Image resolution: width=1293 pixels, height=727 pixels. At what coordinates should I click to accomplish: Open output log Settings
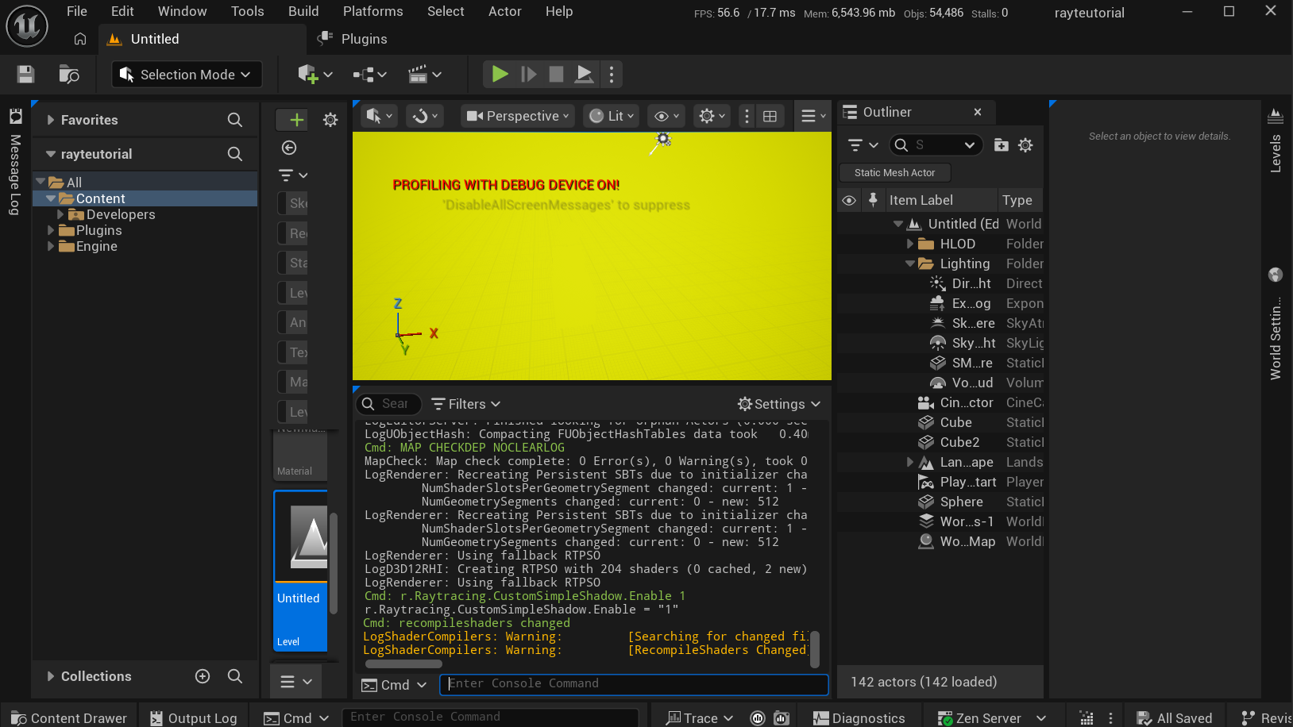[778, 404]
